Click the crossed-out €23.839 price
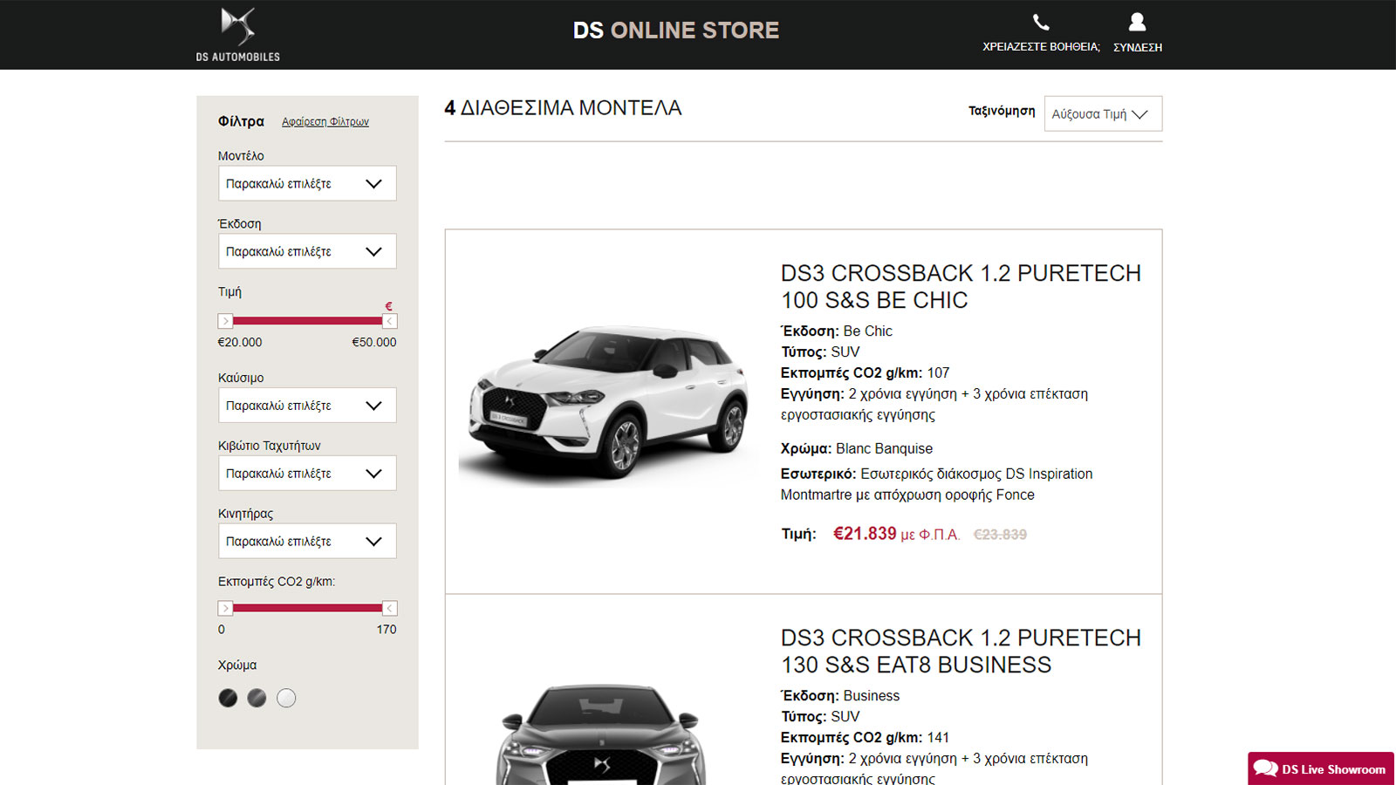 (1000, 535)
